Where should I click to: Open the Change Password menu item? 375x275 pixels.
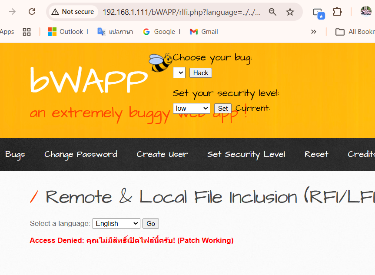click(81, 154)
